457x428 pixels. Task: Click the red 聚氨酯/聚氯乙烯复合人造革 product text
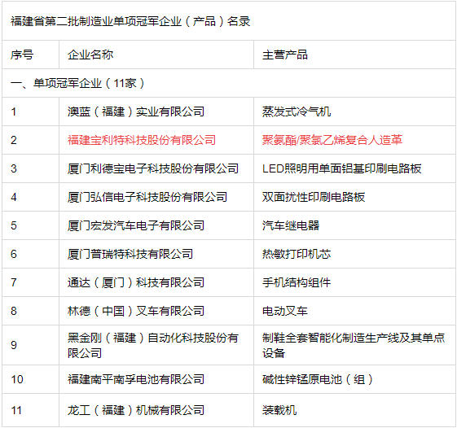point(332,140)
